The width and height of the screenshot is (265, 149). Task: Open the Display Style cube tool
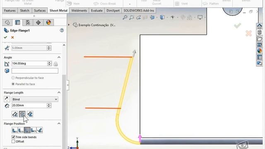tap(162, 17)
